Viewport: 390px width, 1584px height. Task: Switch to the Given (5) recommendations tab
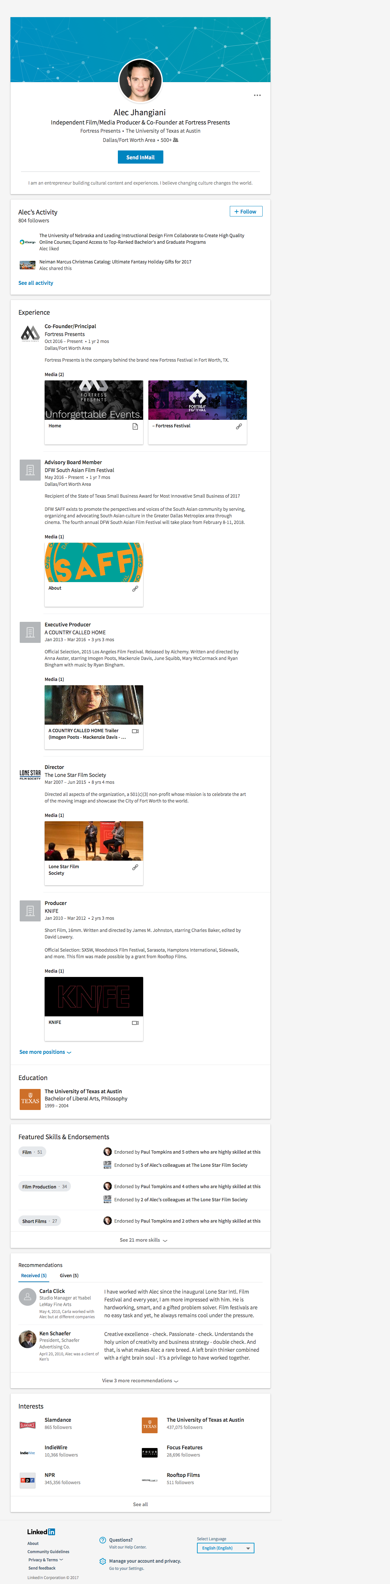[69, 1275]
